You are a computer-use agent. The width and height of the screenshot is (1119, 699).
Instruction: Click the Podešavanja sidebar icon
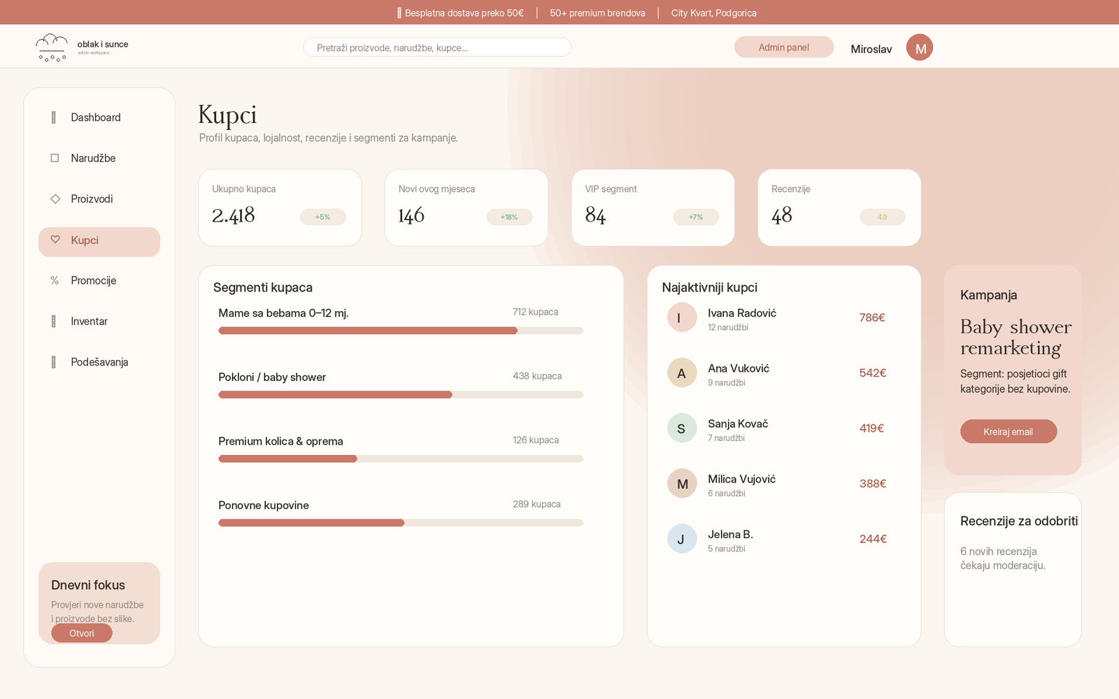click(x=54, y=362)
